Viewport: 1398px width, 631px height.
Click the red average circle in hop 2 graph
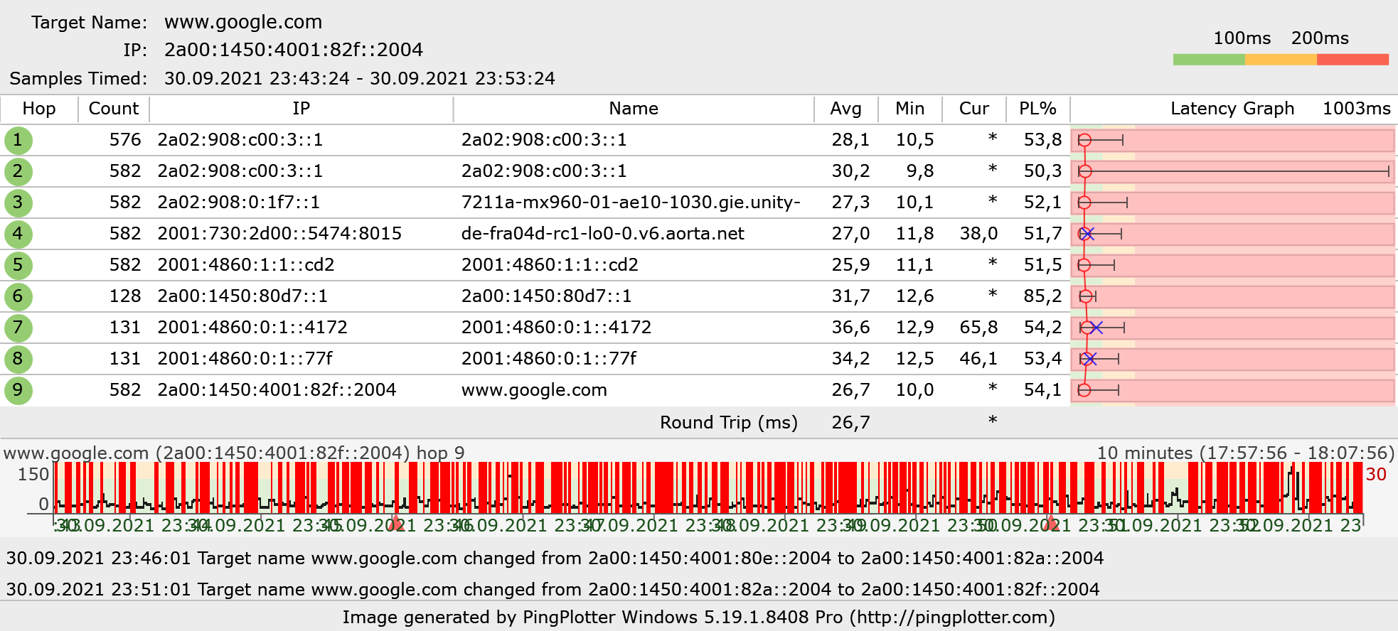point(1085,171)
